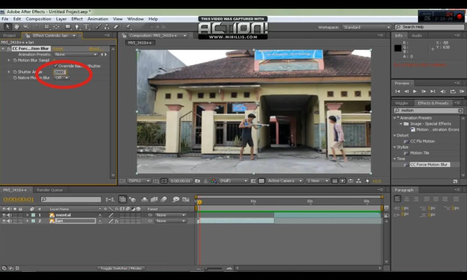The width and height of the screenshot is (467, 280).
Task: Toggle the transparency grid in viewer
Action: click(261, 181)
